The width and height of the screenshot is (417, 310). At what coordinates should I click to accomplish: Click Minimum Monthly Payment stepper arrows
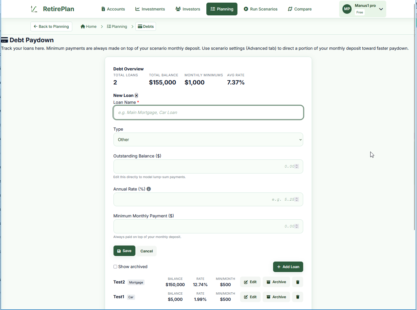pos(297,226)
